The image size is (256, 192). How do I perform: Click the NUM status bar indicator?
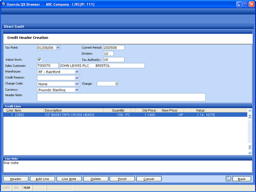27,188
